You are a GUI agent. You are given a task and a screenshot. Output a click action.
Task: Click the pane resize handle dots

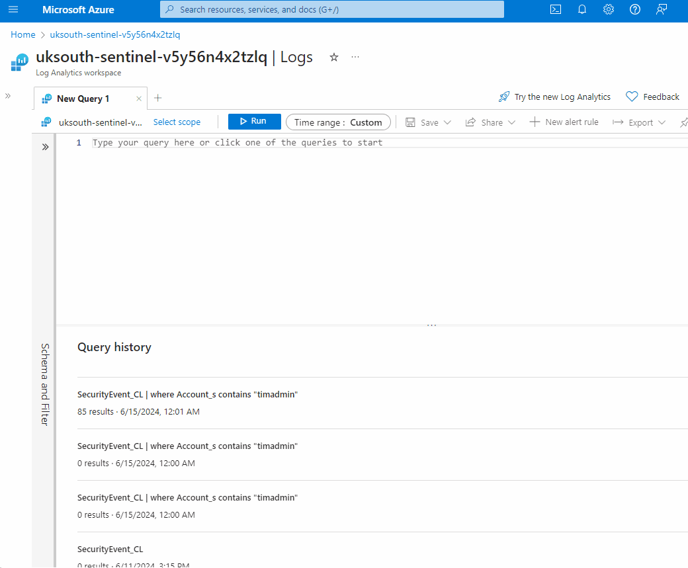pos(431,325)
